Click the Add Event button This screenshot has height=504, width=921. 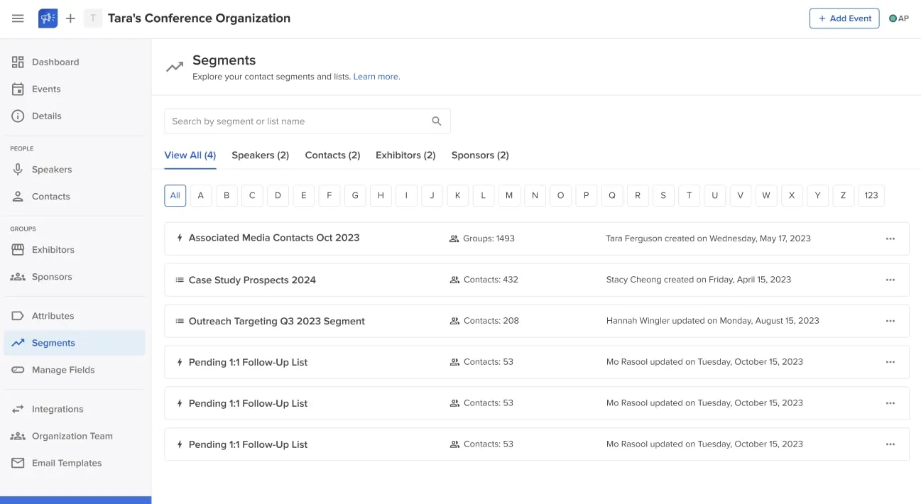(844, 18)
